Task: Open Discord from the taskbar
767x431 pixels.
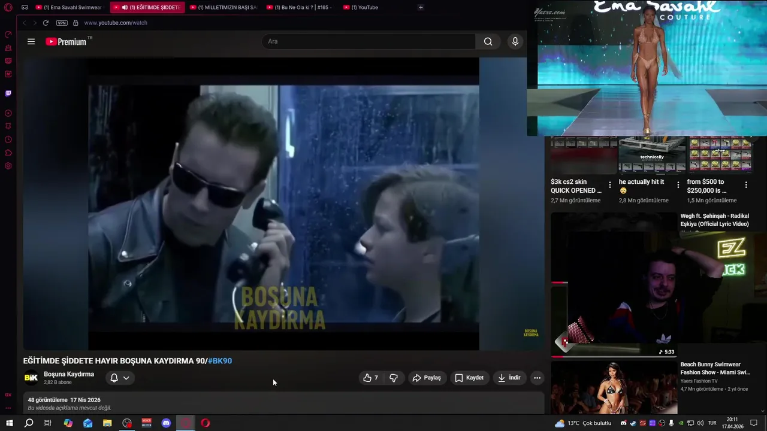Action: click(x=166, y=423)
